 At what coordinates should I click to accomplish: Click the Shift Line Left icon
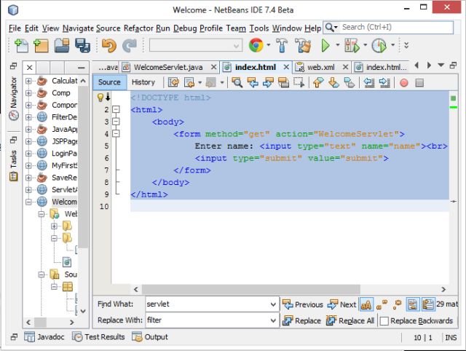tap(369, 82)
